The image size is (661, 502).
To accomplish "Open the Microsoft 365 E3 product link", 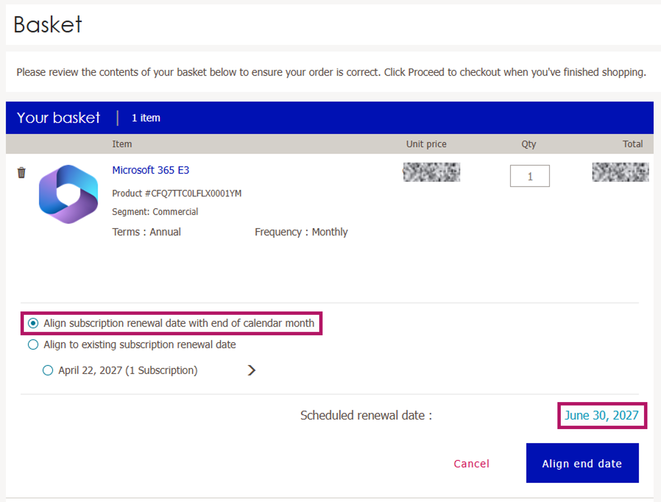I will pyautogui.click(x=151, y=170).
